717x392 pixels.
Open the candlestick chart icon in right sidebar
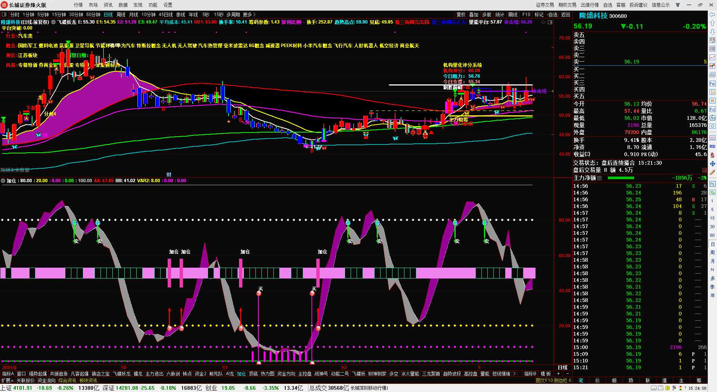713,66
